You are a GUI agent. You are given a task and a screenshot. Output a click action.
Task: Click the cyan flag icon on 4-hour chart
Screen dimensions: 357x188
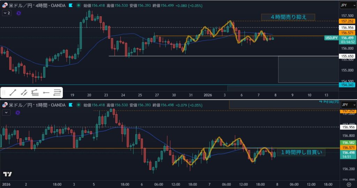pos(71,6)
